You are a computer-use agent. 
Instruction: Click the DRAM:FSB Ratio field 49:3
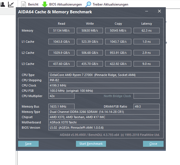147,106
